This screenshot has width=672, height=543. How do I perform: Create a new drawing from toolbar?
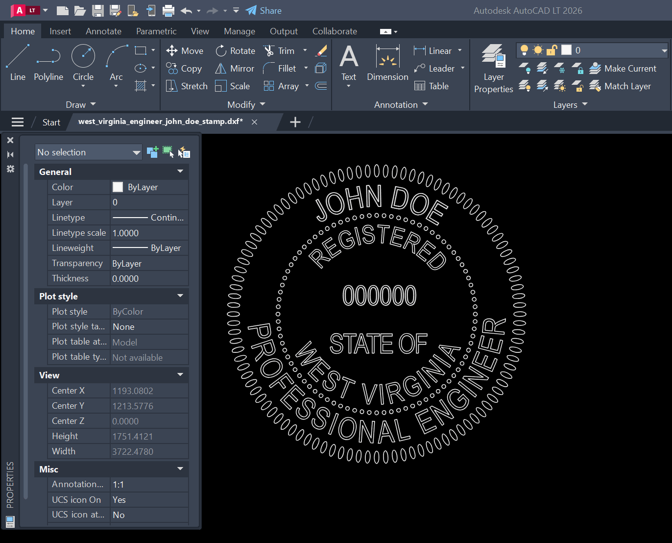pyautogui.click(x=62, y=10)
